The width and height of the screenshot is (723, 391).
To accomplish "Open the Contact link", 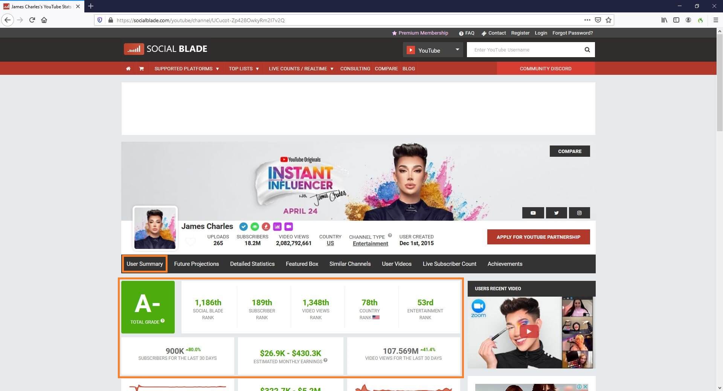I will tap(494, 33).
